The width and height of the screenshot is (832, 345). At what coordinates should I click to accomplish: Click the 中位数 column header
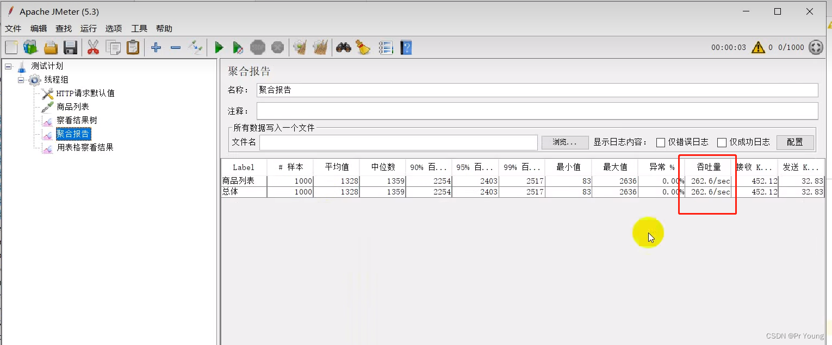(x=383, y=167)
